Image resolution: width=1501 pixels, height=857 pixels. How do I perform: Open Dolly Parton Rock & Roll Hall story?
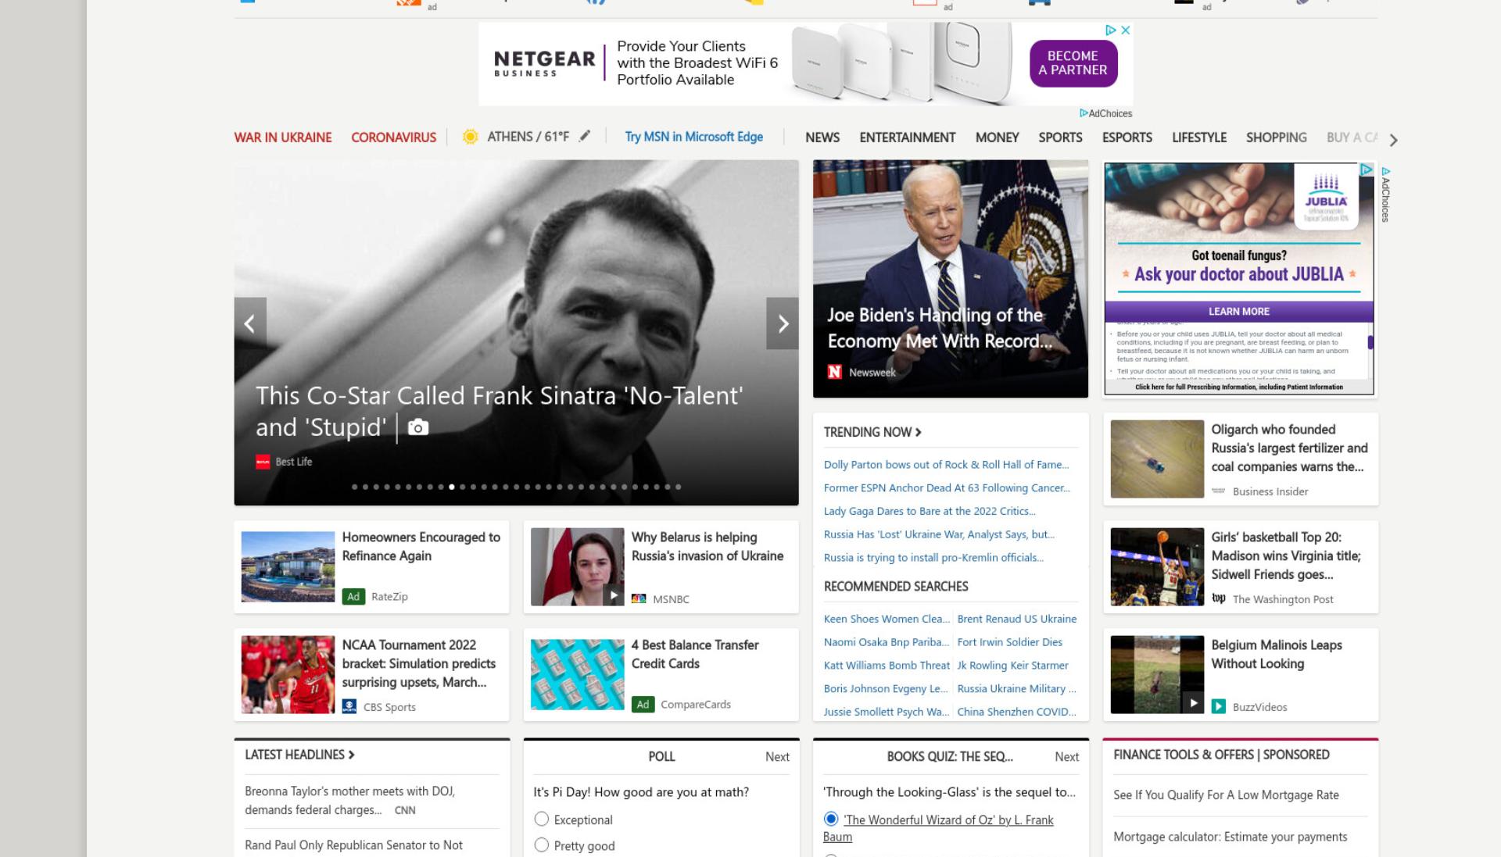pyautogui.click(x=946, y=464)
